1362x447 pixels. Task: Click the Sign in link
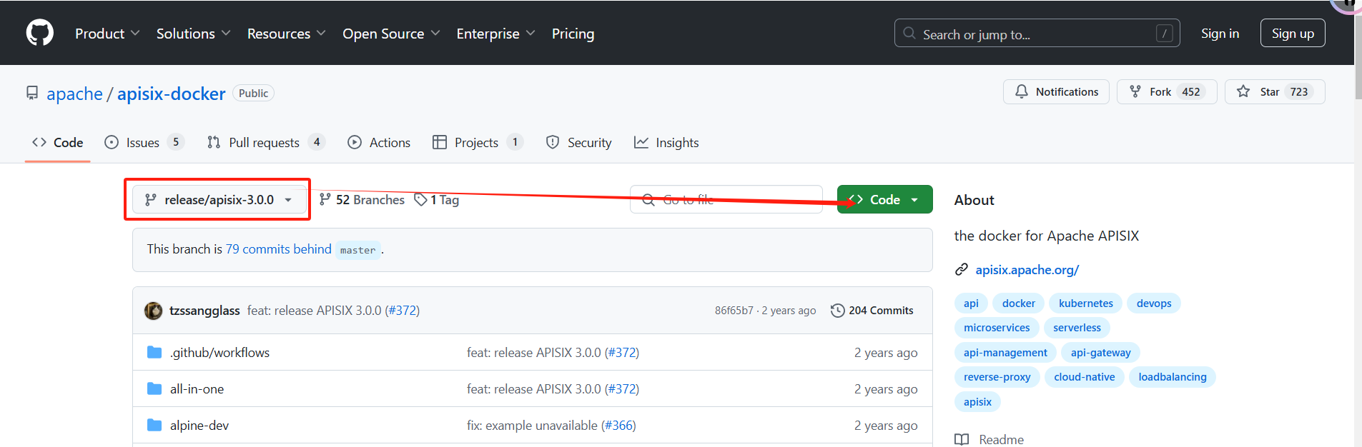[x=1220, y=34]
